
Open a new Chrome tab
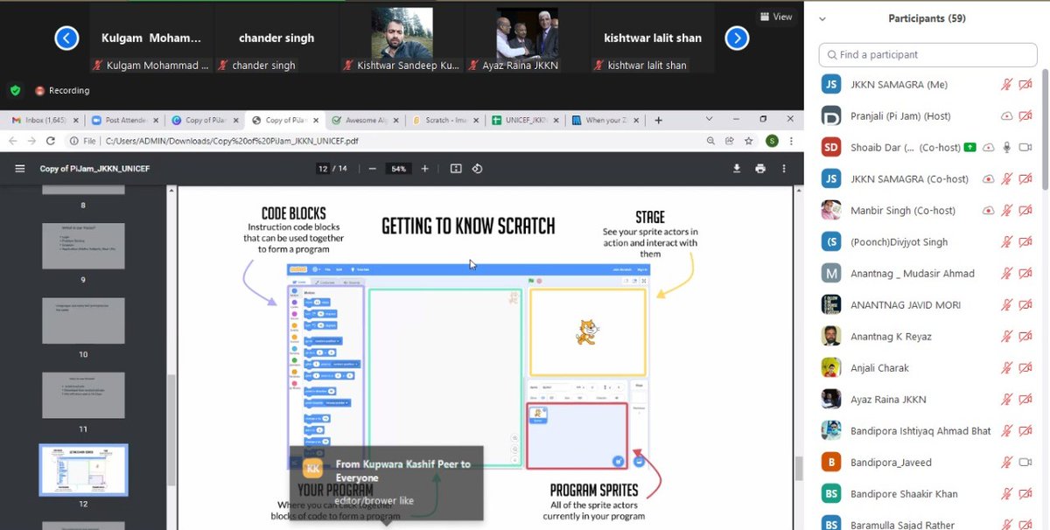[x=658, y=120]
